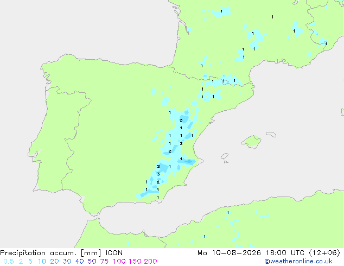Viewport: 344px width, 266px height.
Task: Click the 0.5 mm legend value
Action: (x=9, y=262)
